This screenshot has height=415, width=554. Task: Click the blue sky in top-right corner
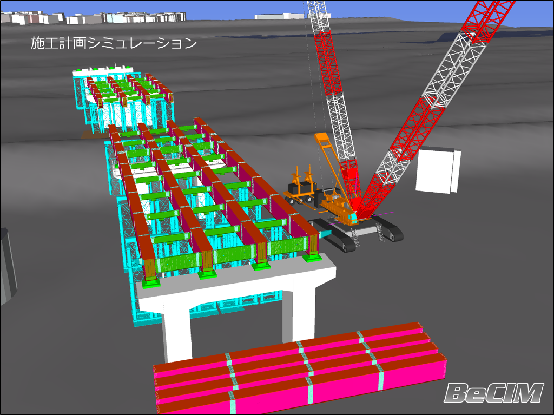[530, 11]
